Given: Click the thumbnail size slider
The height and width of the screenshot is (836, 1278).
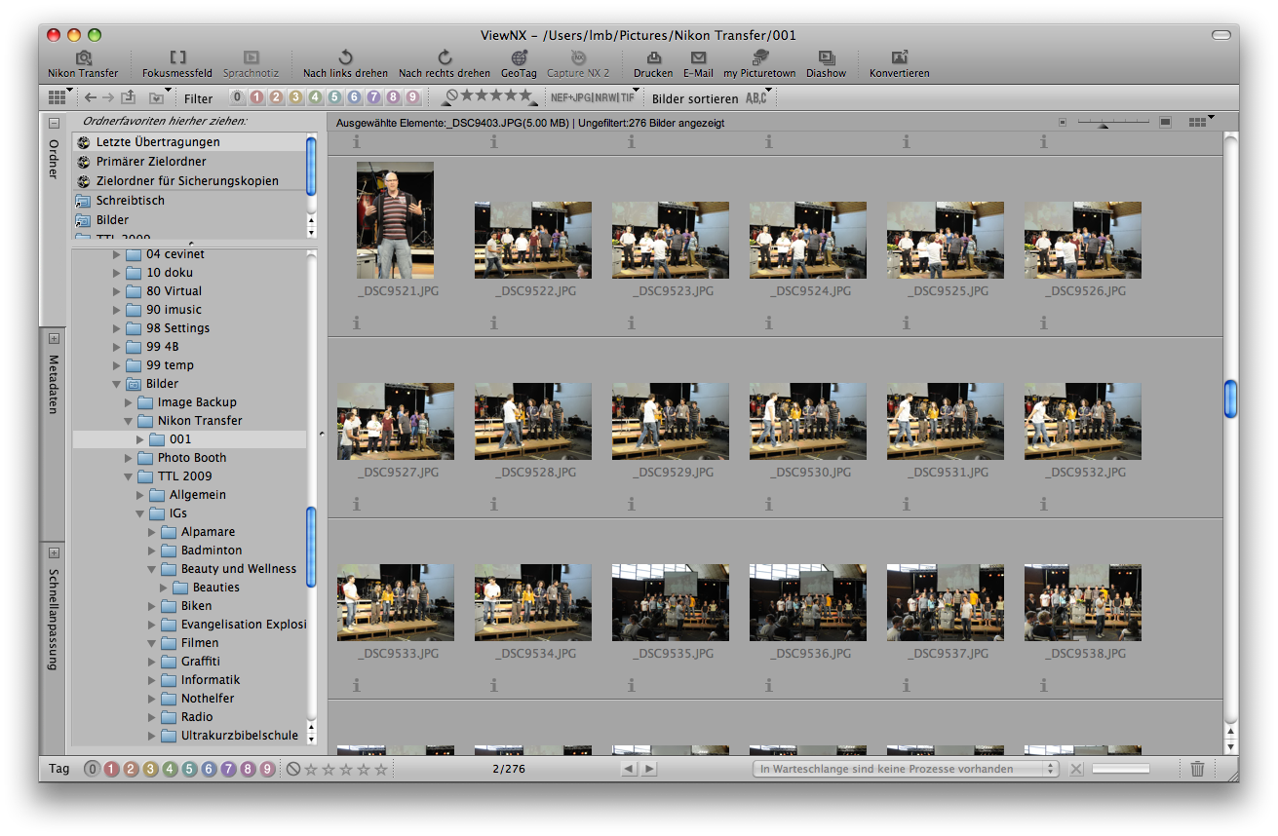Looking at the screenshot, I should 1105,124.
